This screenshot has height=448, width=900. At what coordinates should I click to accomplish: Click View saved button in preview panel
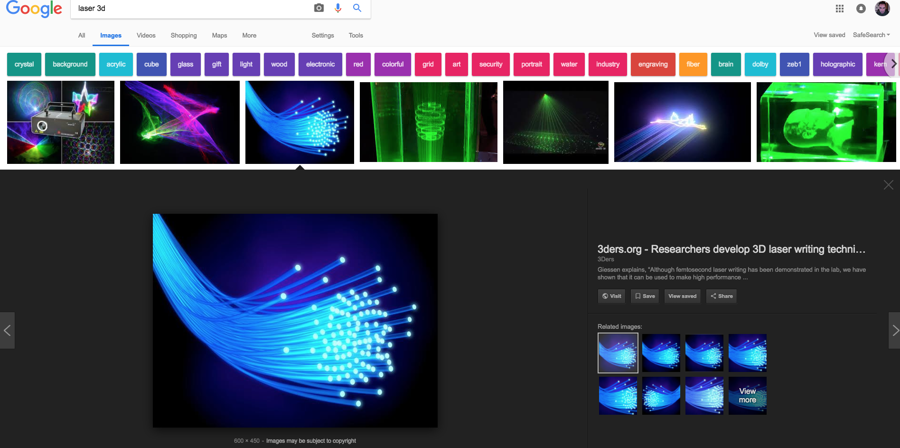pos(682,296)
